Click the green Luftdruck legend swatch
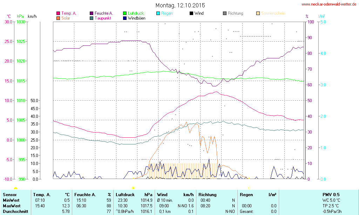Image resolution: width=359 pixels, height=215 pixels. tap(125, 14)
